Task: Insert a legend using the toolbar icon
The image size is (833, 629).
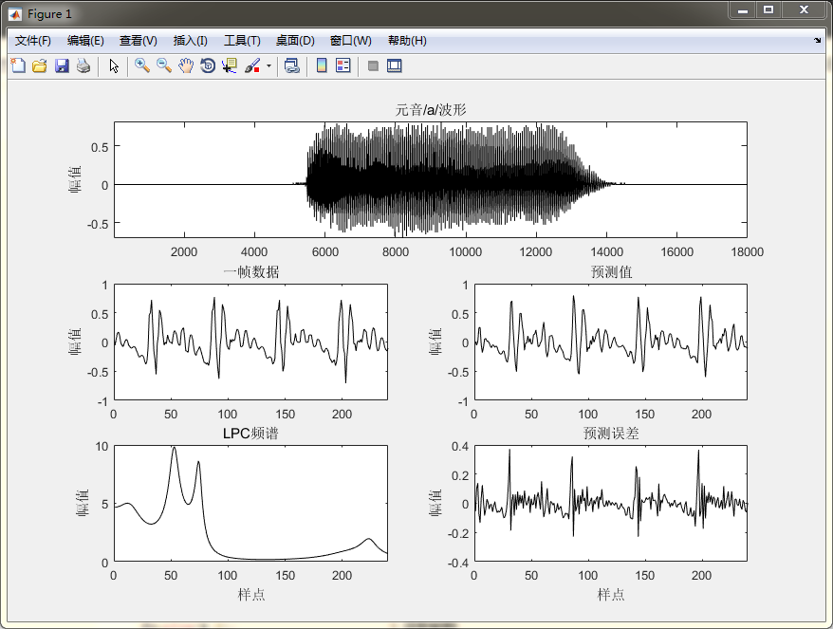Action: click(x=343, y=65)
